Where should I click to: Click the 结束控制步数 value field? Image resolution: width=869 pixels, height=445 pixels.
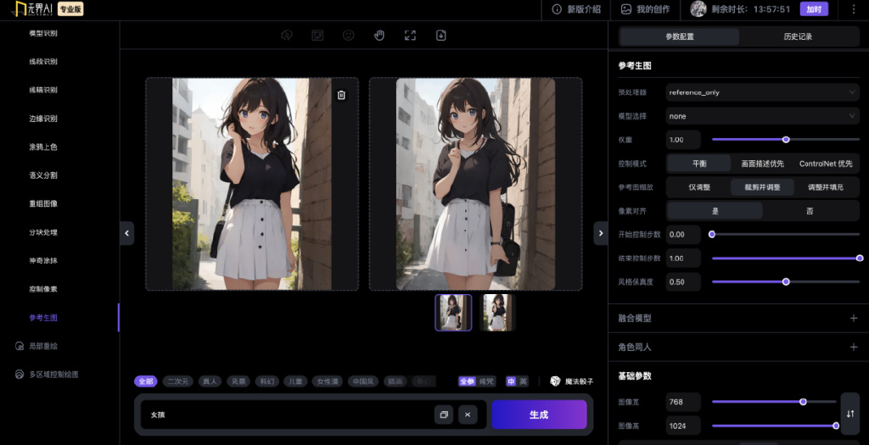click(x=683, y=259)
